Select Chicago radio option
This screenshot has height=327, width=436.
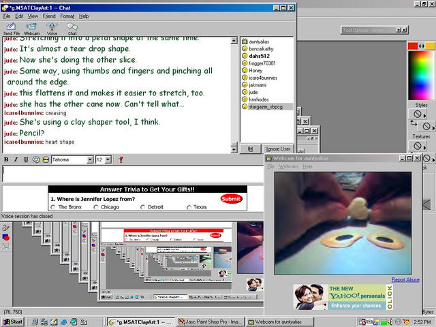pos(96,207)
